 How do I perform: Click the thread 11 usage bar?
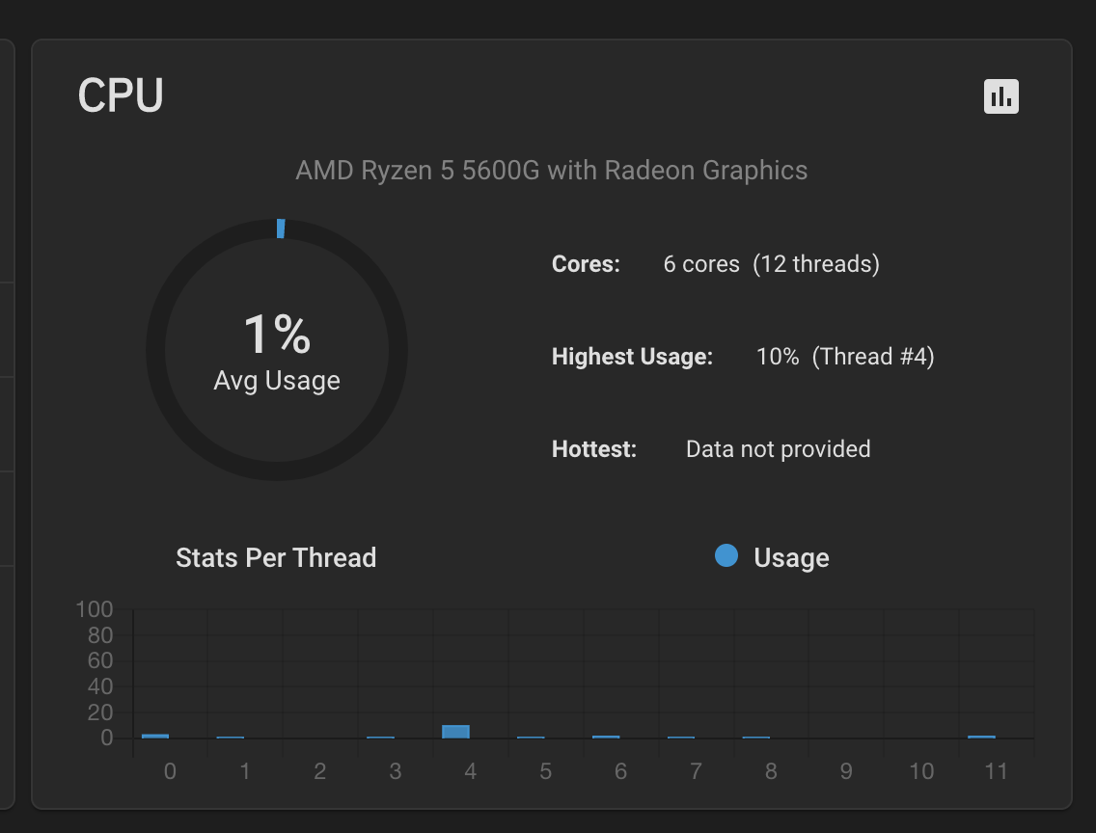981,737
